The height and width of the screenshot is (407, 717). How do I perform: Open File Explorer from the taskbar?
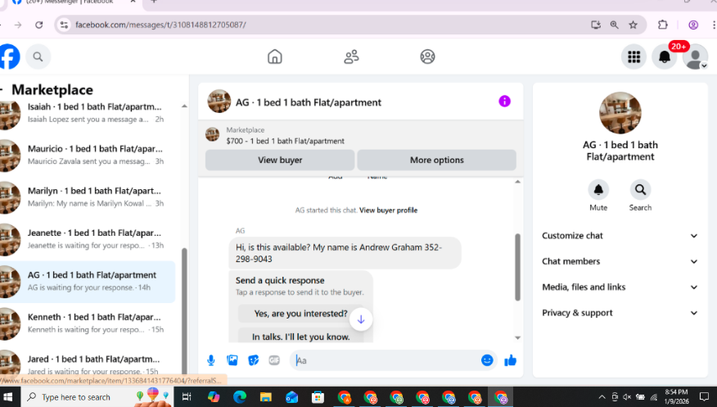coord(266,397)
